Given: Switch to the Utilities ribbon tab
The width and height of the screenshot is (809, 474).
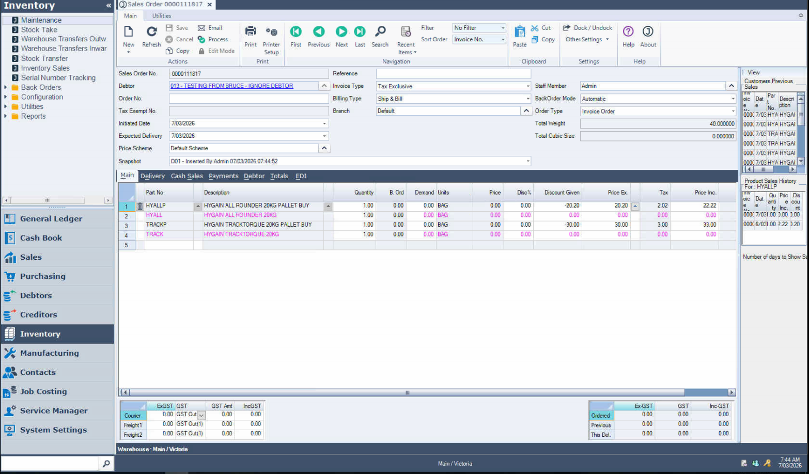Looking at the screenshot, I should 161,16.
